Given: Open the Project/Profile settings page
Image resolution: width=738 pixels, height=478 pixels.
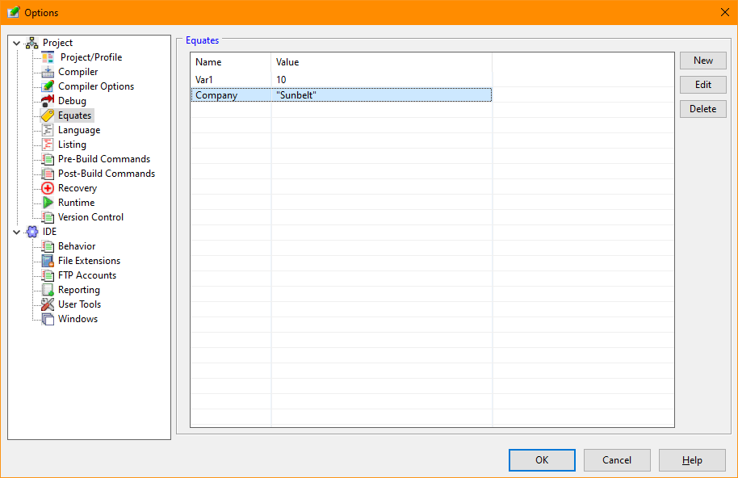Looking at the screenshot, I should click(x=90, y=57).
